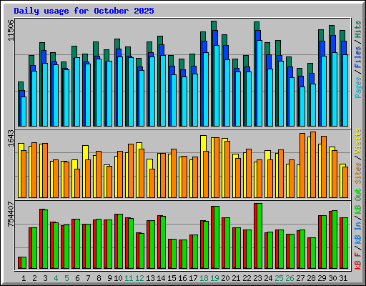The width and height of the screenshot is (366, 286).
Task: Click the orange Sites bar for day 28
Action: click(x=313, y=164)
